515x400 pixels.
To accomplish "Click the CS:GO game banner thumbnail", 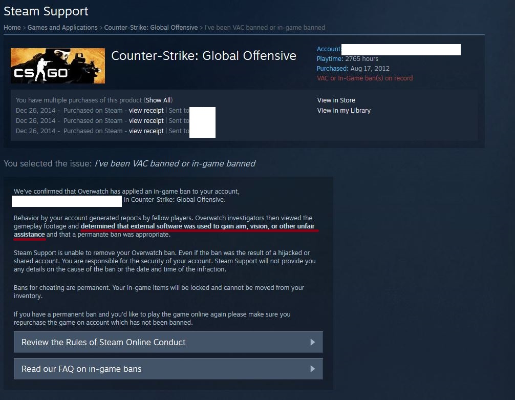I will [58, 66].
